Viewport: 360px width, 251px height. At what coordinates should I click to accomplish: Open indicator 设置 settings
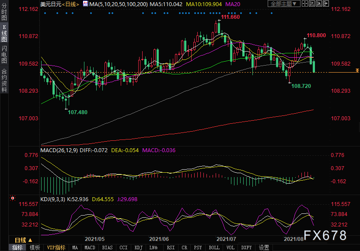[x=264, y=248]
